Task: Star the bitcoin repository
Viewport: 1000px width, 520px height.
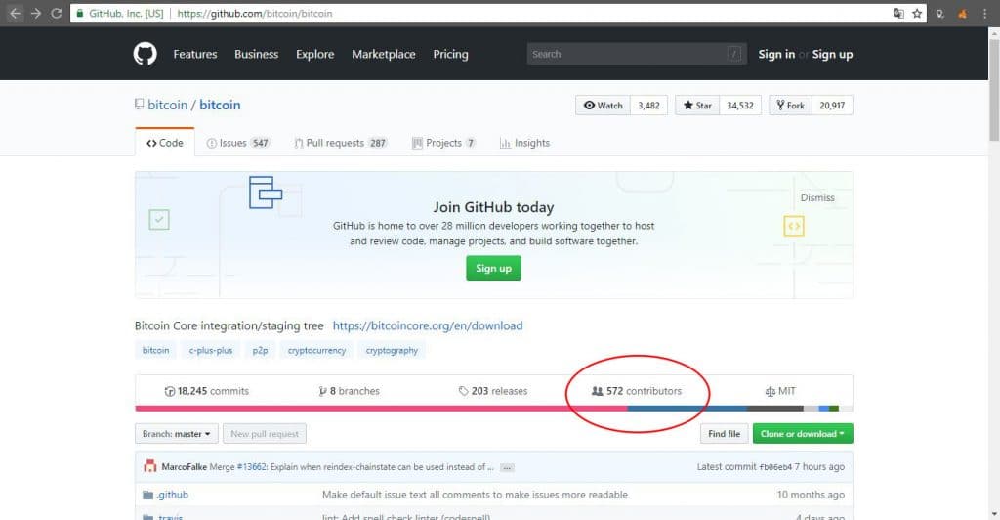Action: coord(697,106)
